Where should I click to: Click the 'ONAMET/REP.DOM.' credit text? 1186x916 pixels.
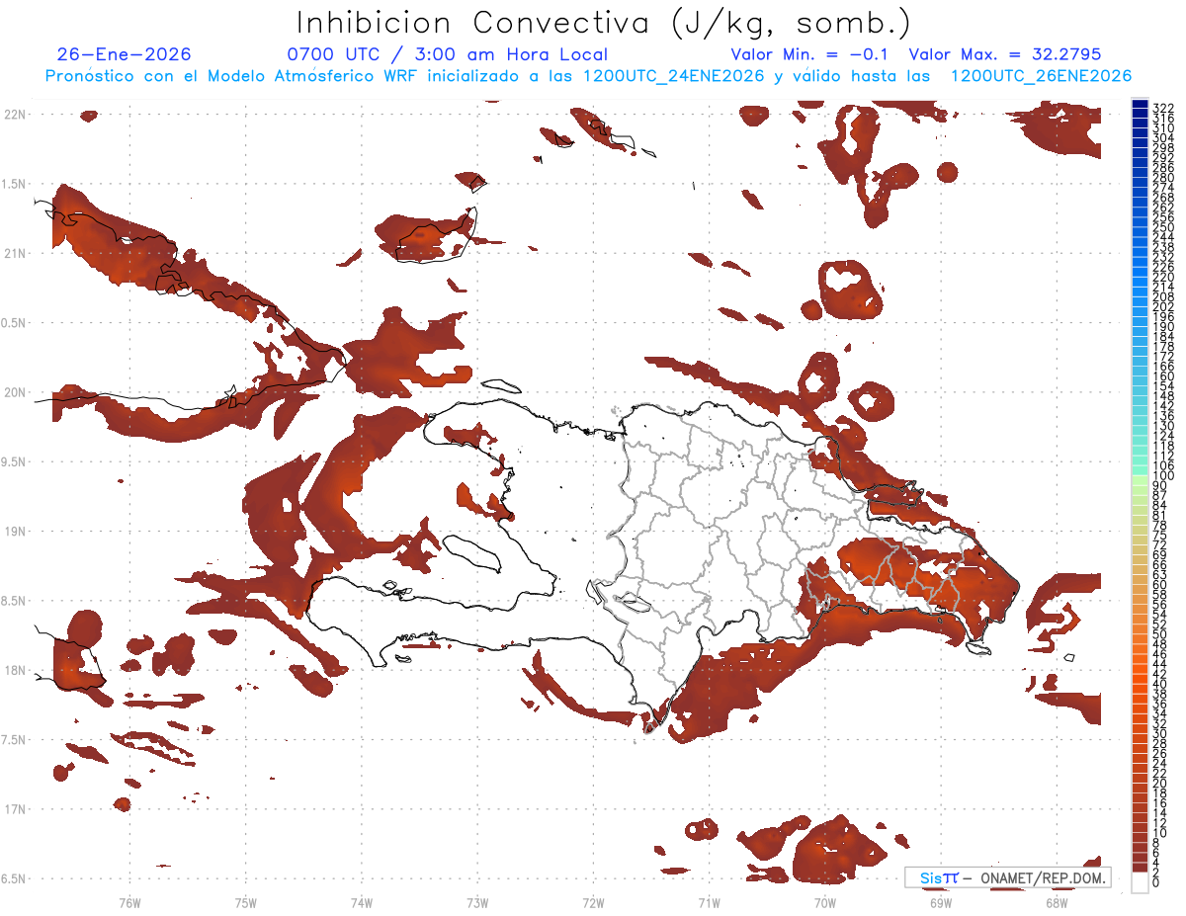tap(1045, 877)
